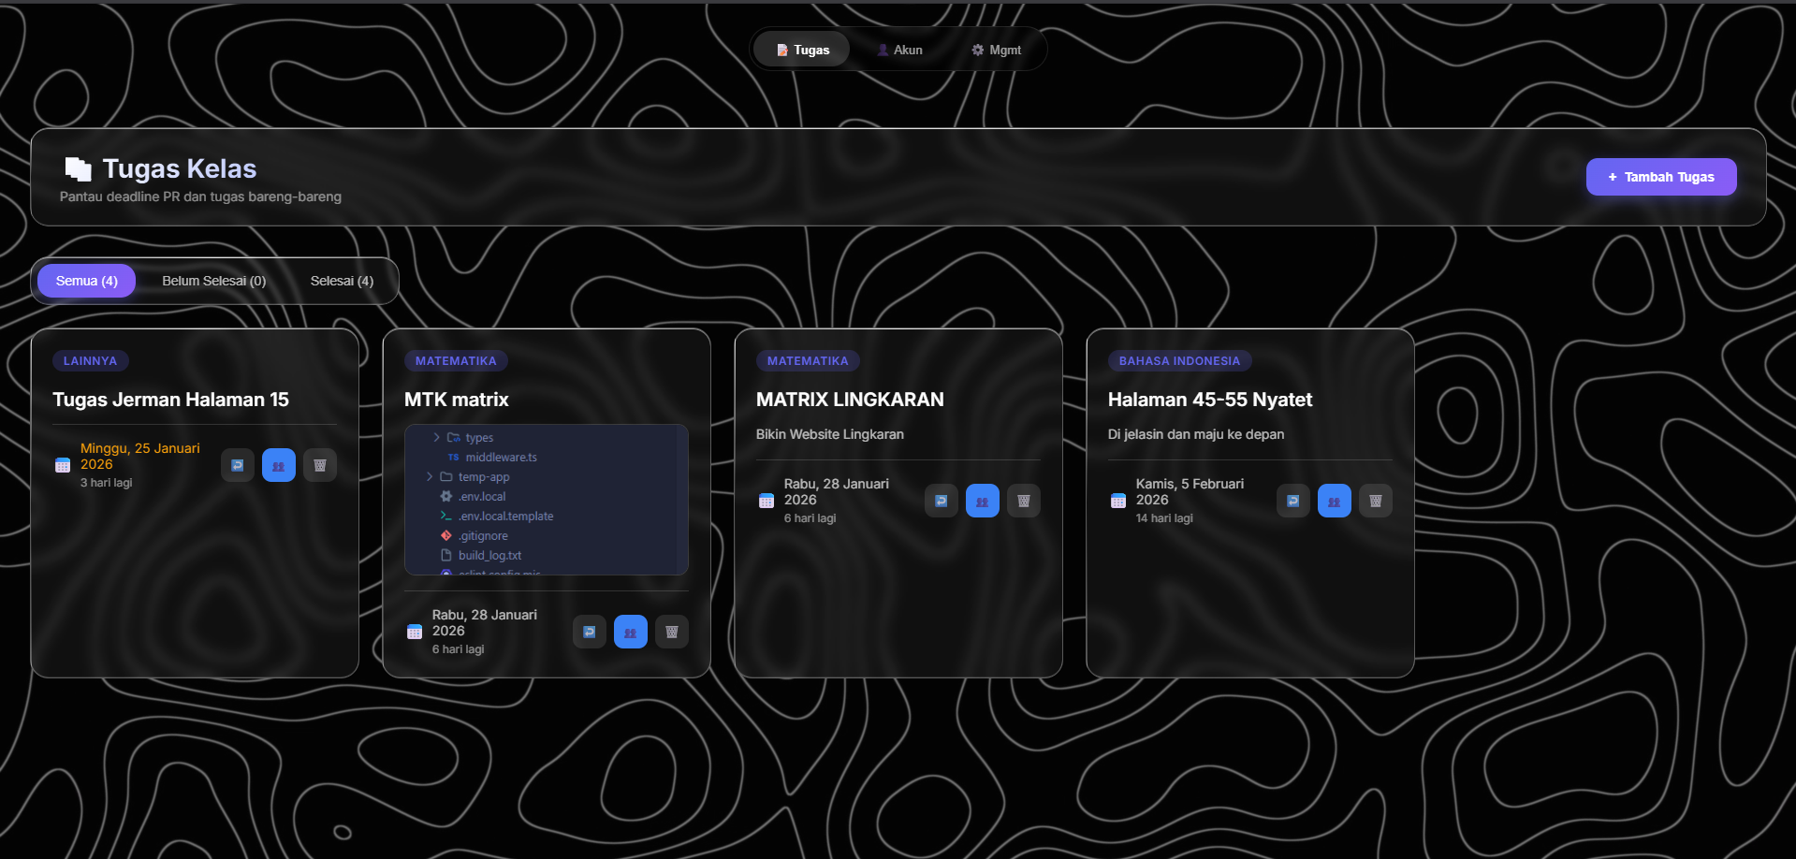This screenshot has width=1796, height=859.
Task: Click the blue people icon on MTK matrix card
Action: click(631, 632)
